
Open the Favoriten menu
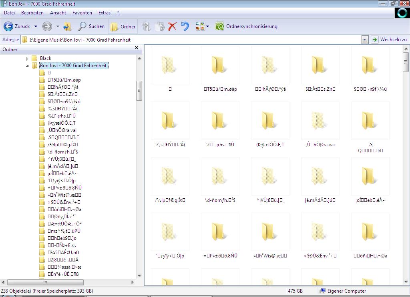[x=82, y=13]
